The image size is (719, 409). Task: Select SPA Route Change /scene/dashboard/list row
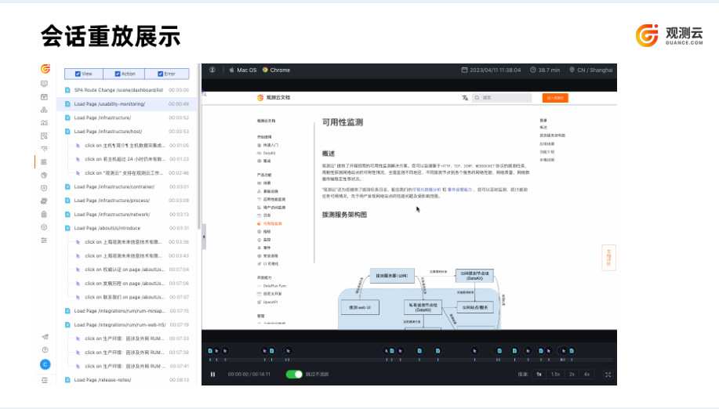[127, 90]
